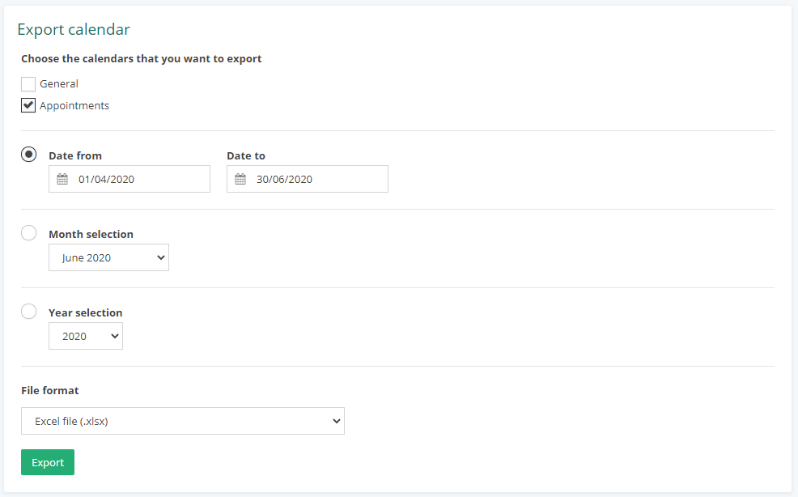This screenshot has height=497, width=798.
Task: Click the green Export button
Action: [48, 462]
